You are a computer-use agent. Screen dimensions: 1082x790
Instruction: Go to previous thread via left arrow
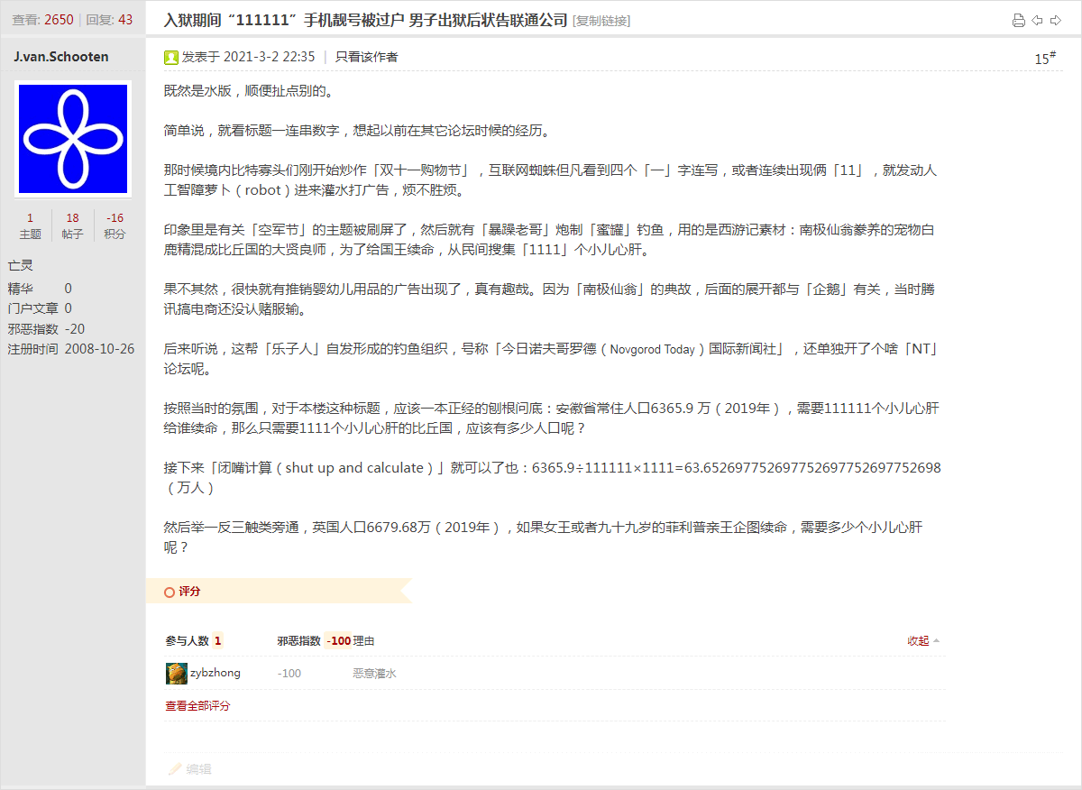coord(1038,21)
